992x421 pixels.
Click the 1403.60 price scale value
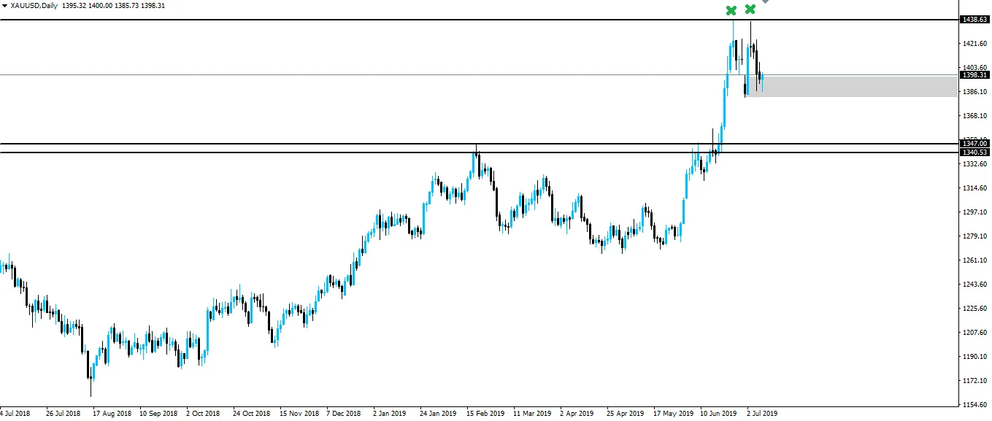(974, 67)
